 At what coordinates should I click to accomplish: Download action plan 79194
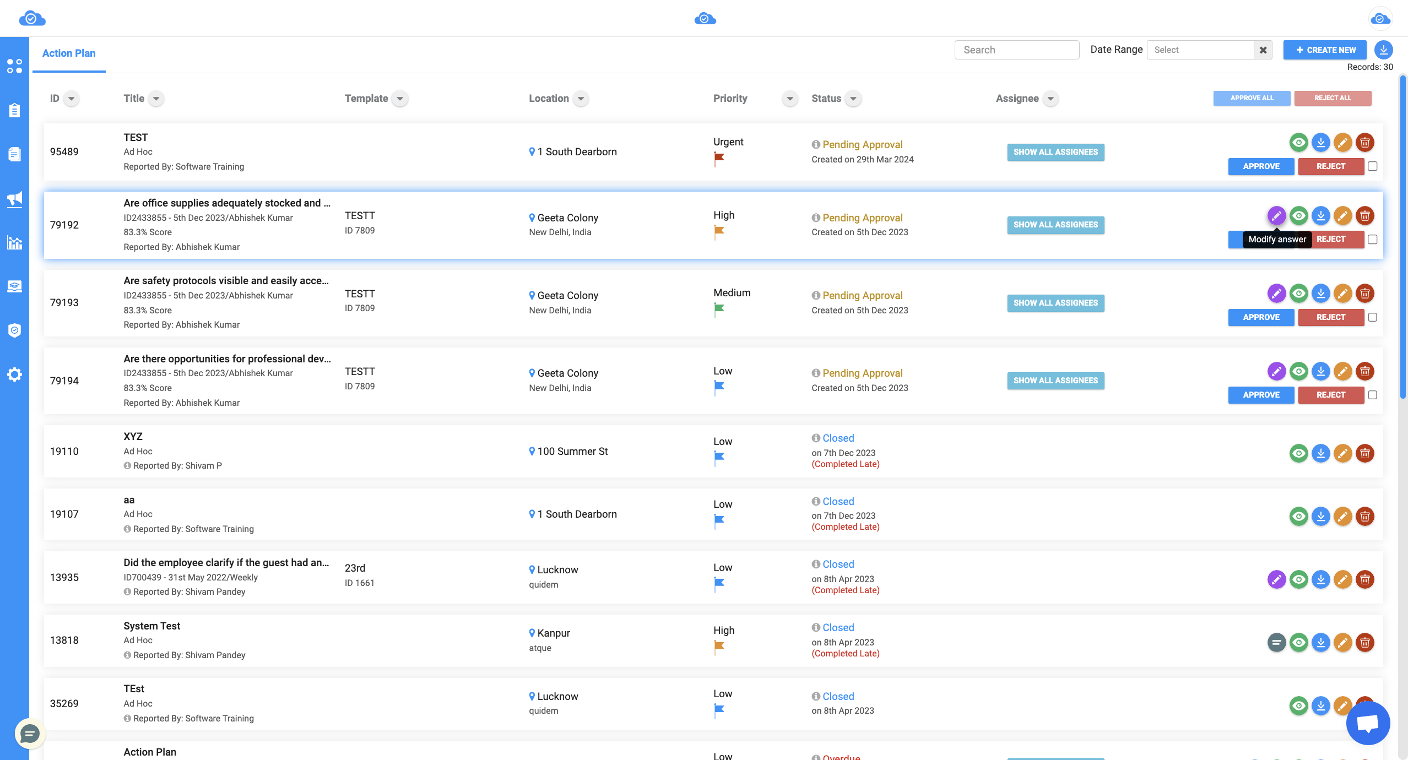1320,371
